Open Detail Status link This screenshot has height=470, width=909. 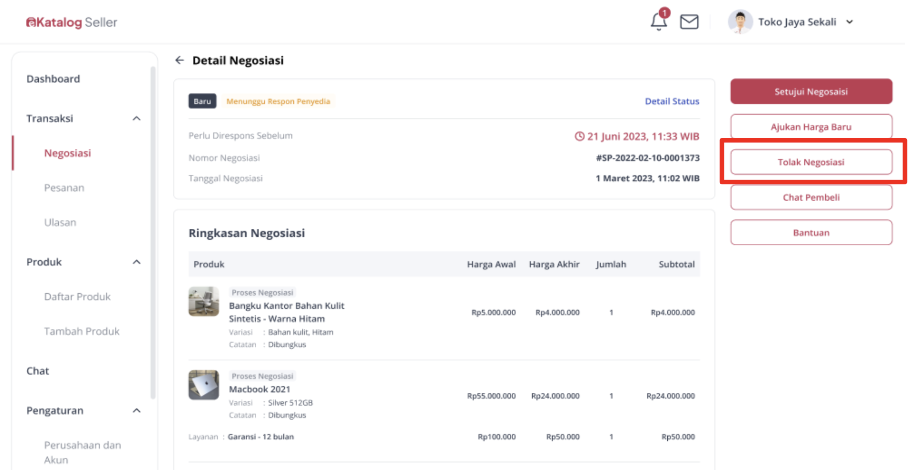pos(672,101)
